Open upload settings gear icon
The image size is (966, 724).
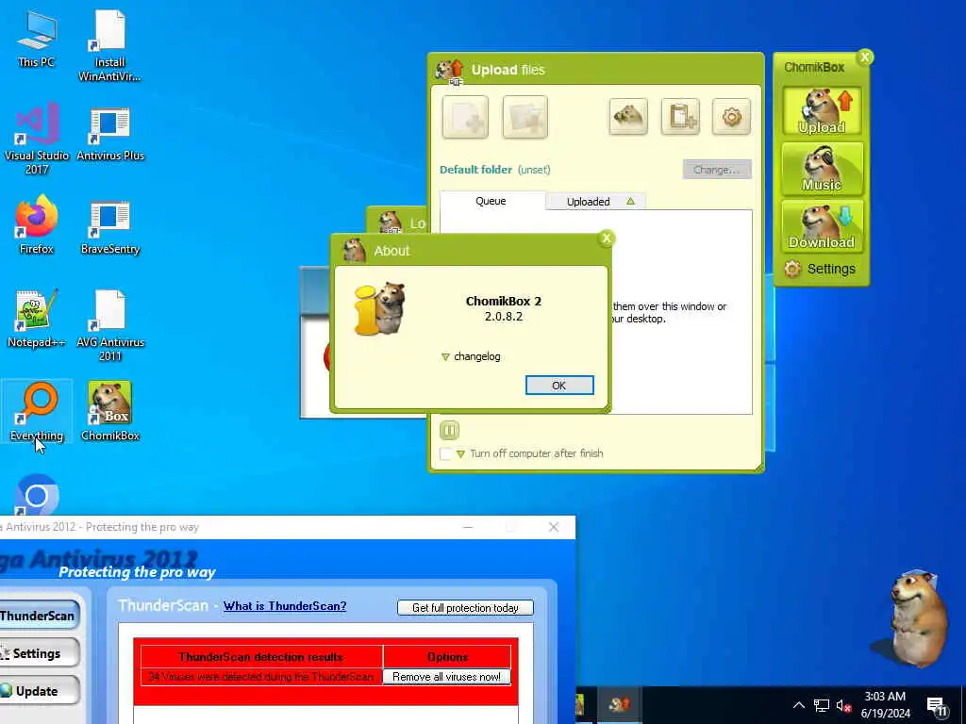(x=731, y=116)
